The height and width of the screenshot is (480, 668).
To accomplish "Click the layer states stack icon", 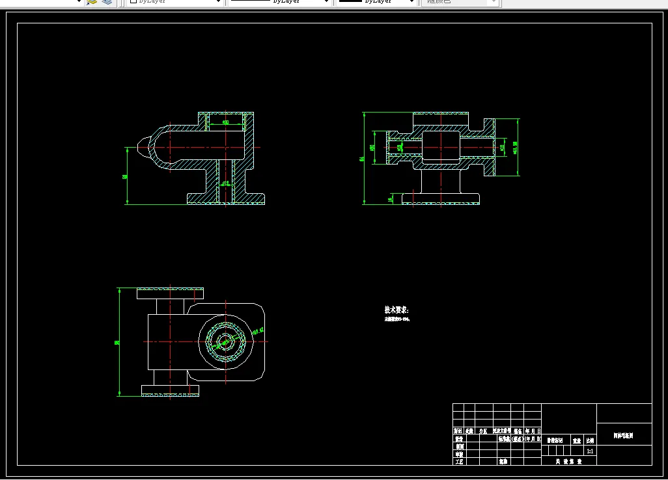I will (107, 2).
